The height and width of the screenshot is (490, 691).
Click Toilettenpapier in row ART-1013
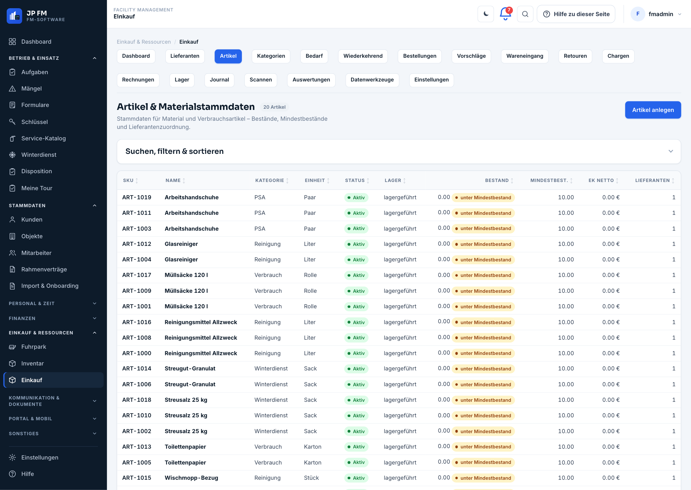click(185, 447)
